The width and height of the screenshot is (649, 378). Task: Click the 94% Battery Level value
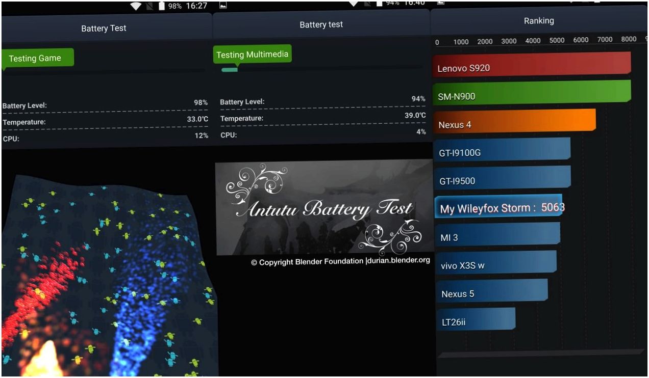point(418,99)
